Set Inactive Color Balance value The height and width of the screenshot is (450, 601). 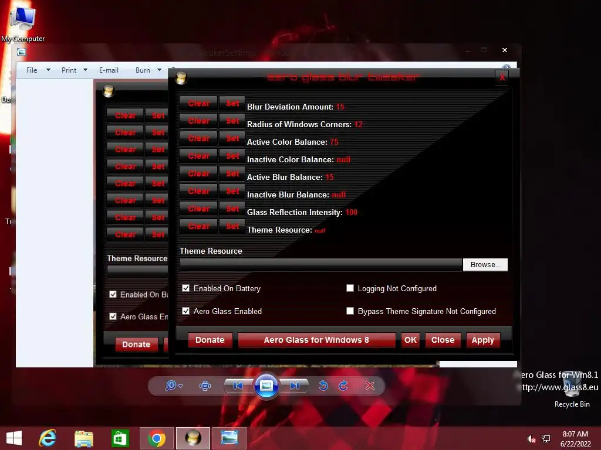[x=232, y=156]
